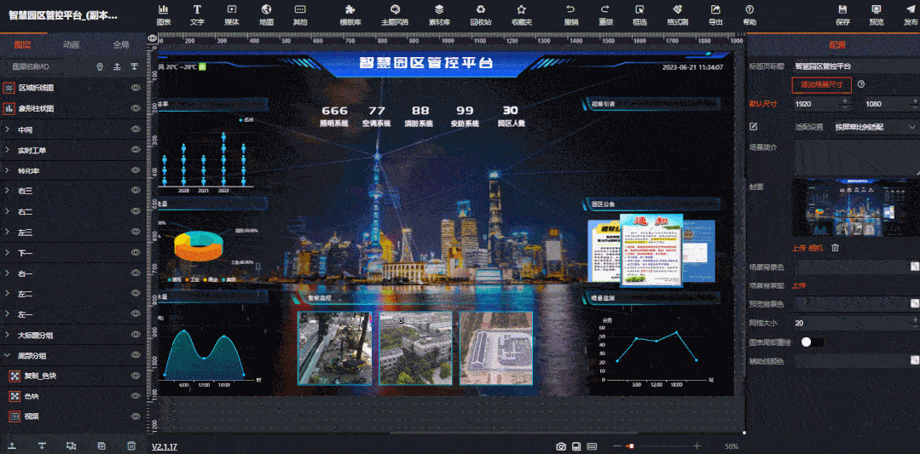Open the 适配设置 adaptation dropdown
920x454 pixels.
tap(876, 127)
